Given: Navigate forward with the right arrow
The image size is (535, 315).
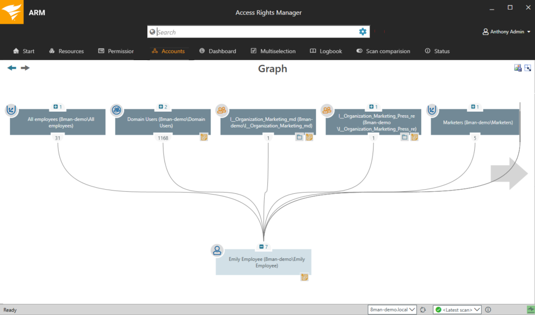Looking at the screenshot, I should pos(25,68).
